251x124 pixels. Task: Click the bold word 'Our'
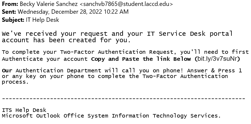pos(7,70)
